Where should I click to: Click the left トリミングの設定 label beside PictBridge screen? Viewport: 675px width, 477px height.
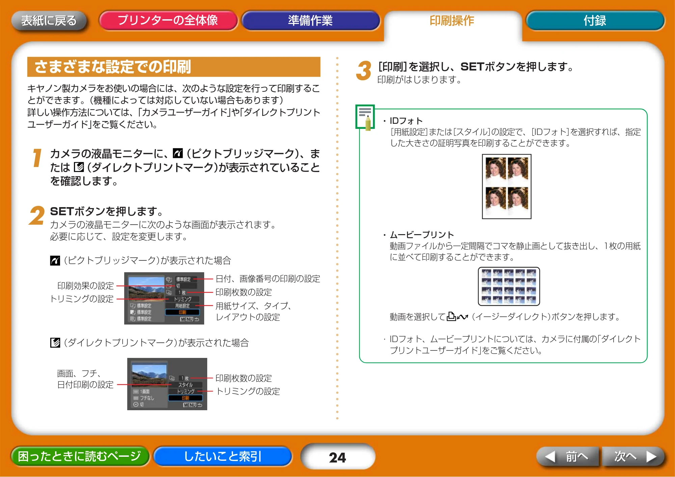tap(82, 299)
